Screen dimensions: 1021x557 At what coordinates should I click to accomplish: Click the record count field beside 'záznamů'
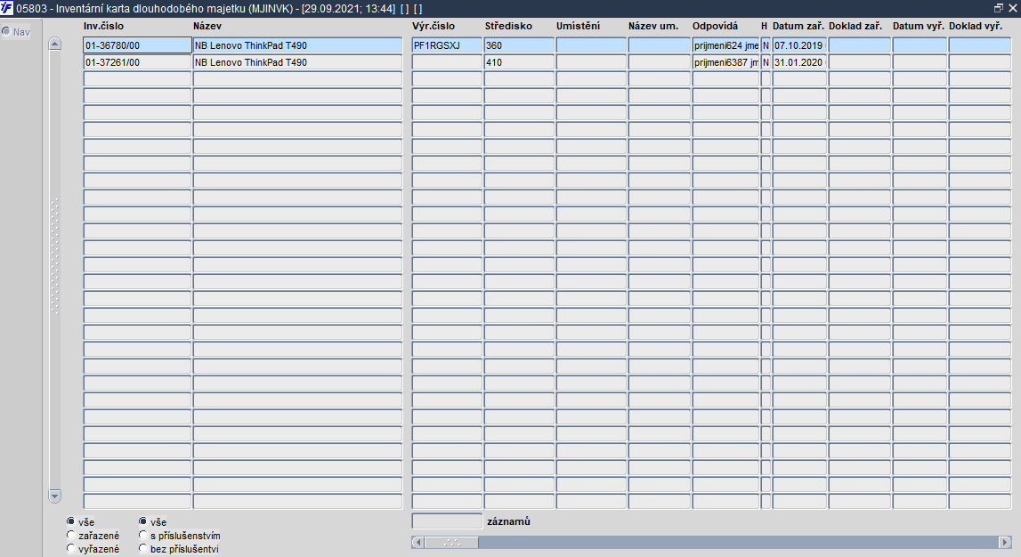(447, 521)
